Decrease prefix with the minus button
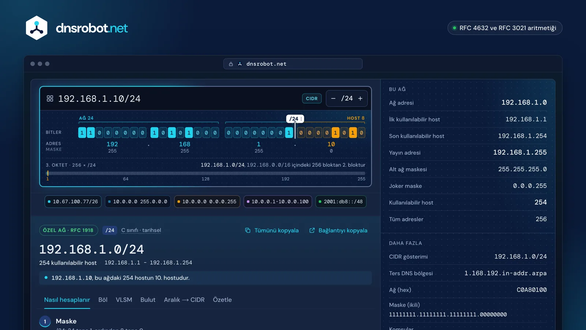This screenshot has height=330, width=586. click(333, 99)
